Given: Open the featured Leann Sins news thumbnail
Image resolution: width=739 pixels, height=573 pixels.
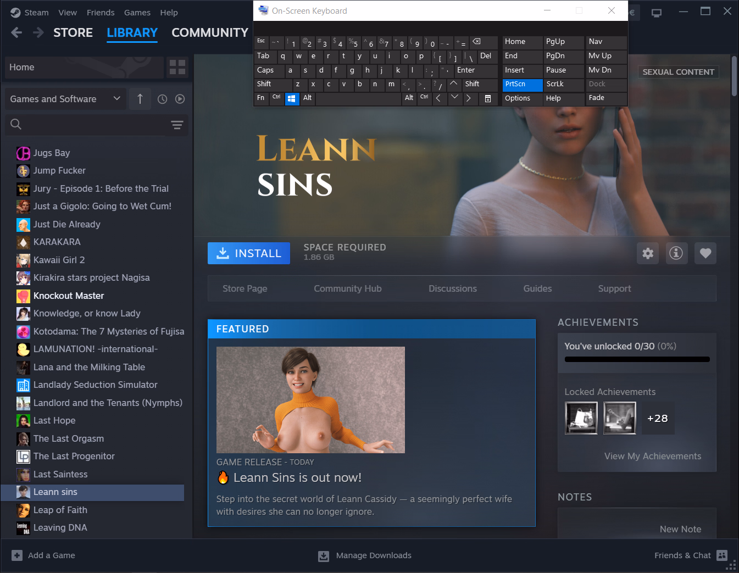Looking at the screenshot, I should pyautogui.click(x=310, y=400).
